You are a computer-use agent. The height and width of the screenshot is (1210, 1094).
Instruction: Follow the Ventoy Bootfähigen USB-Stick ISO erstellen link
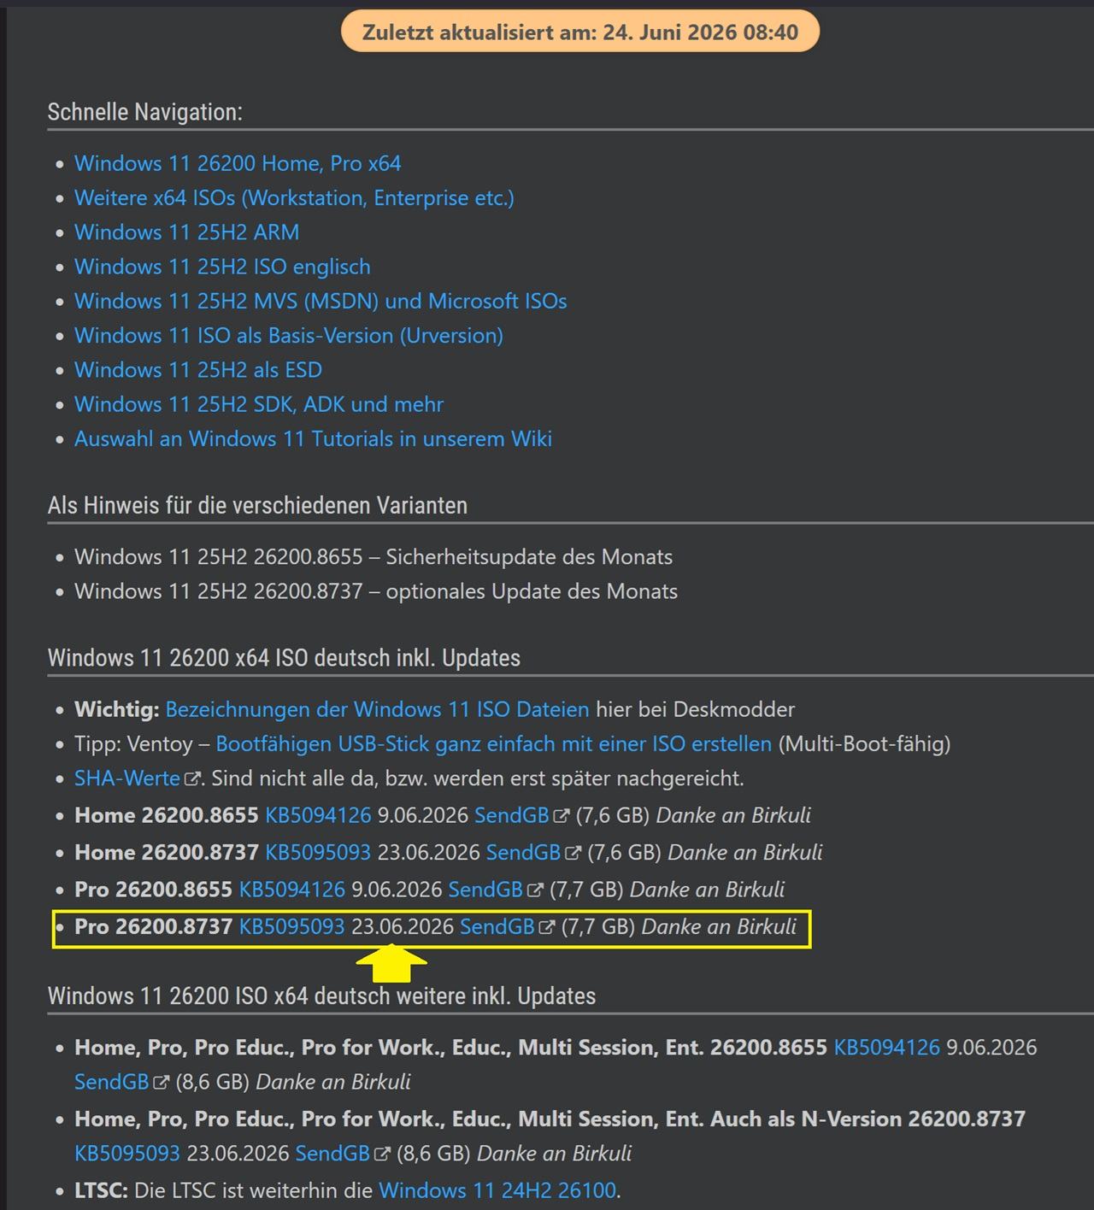493,743
